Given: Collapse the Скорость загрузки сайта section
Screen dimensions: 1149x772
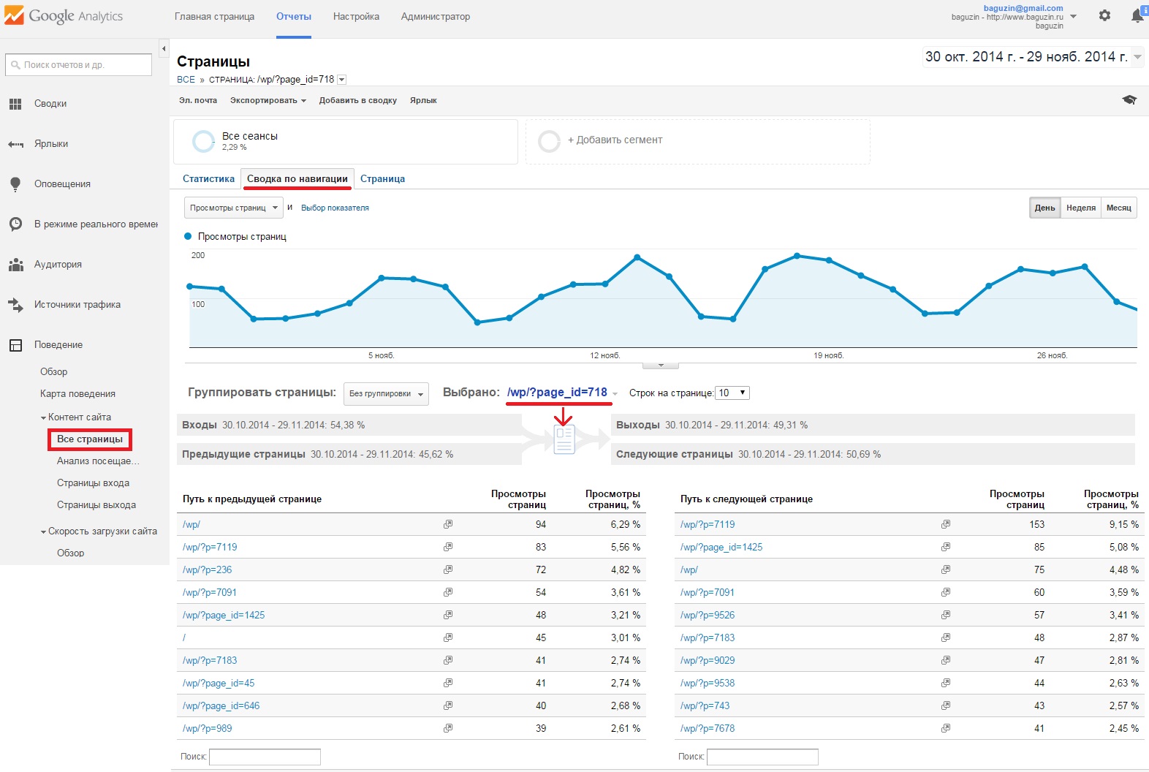Looking at the screenshot, I should 43,531.
